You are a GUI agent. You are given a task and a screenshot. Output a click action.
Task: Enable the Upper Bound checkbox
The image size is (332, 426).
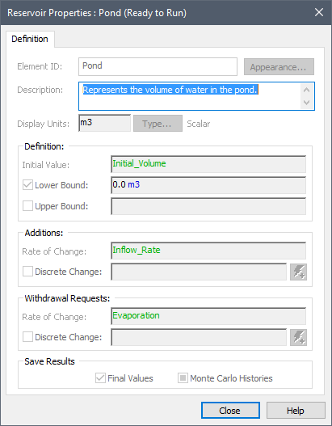(x=27, y=206)
